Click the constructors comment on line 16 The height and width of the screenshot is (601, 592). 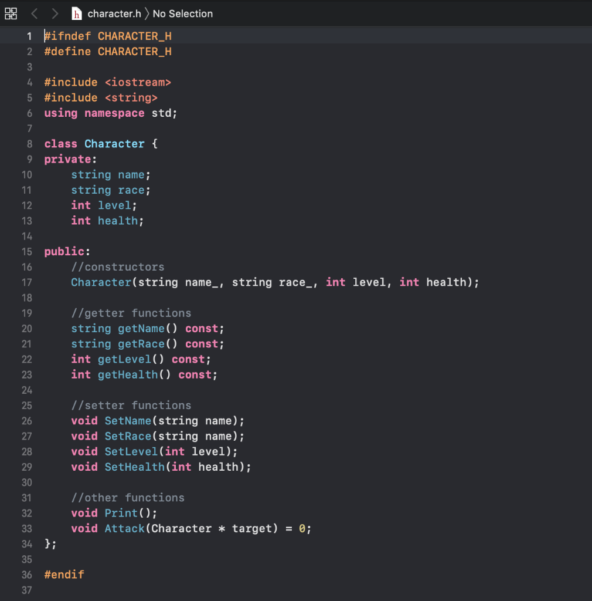point(117,267)
